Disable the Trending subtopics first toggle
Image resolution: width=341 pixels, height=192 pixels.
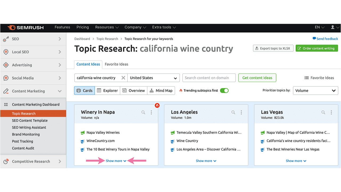pyautogui.click(x=224, y=90)
